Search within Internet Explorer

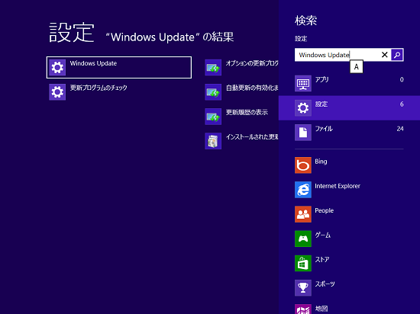point(349,190)
